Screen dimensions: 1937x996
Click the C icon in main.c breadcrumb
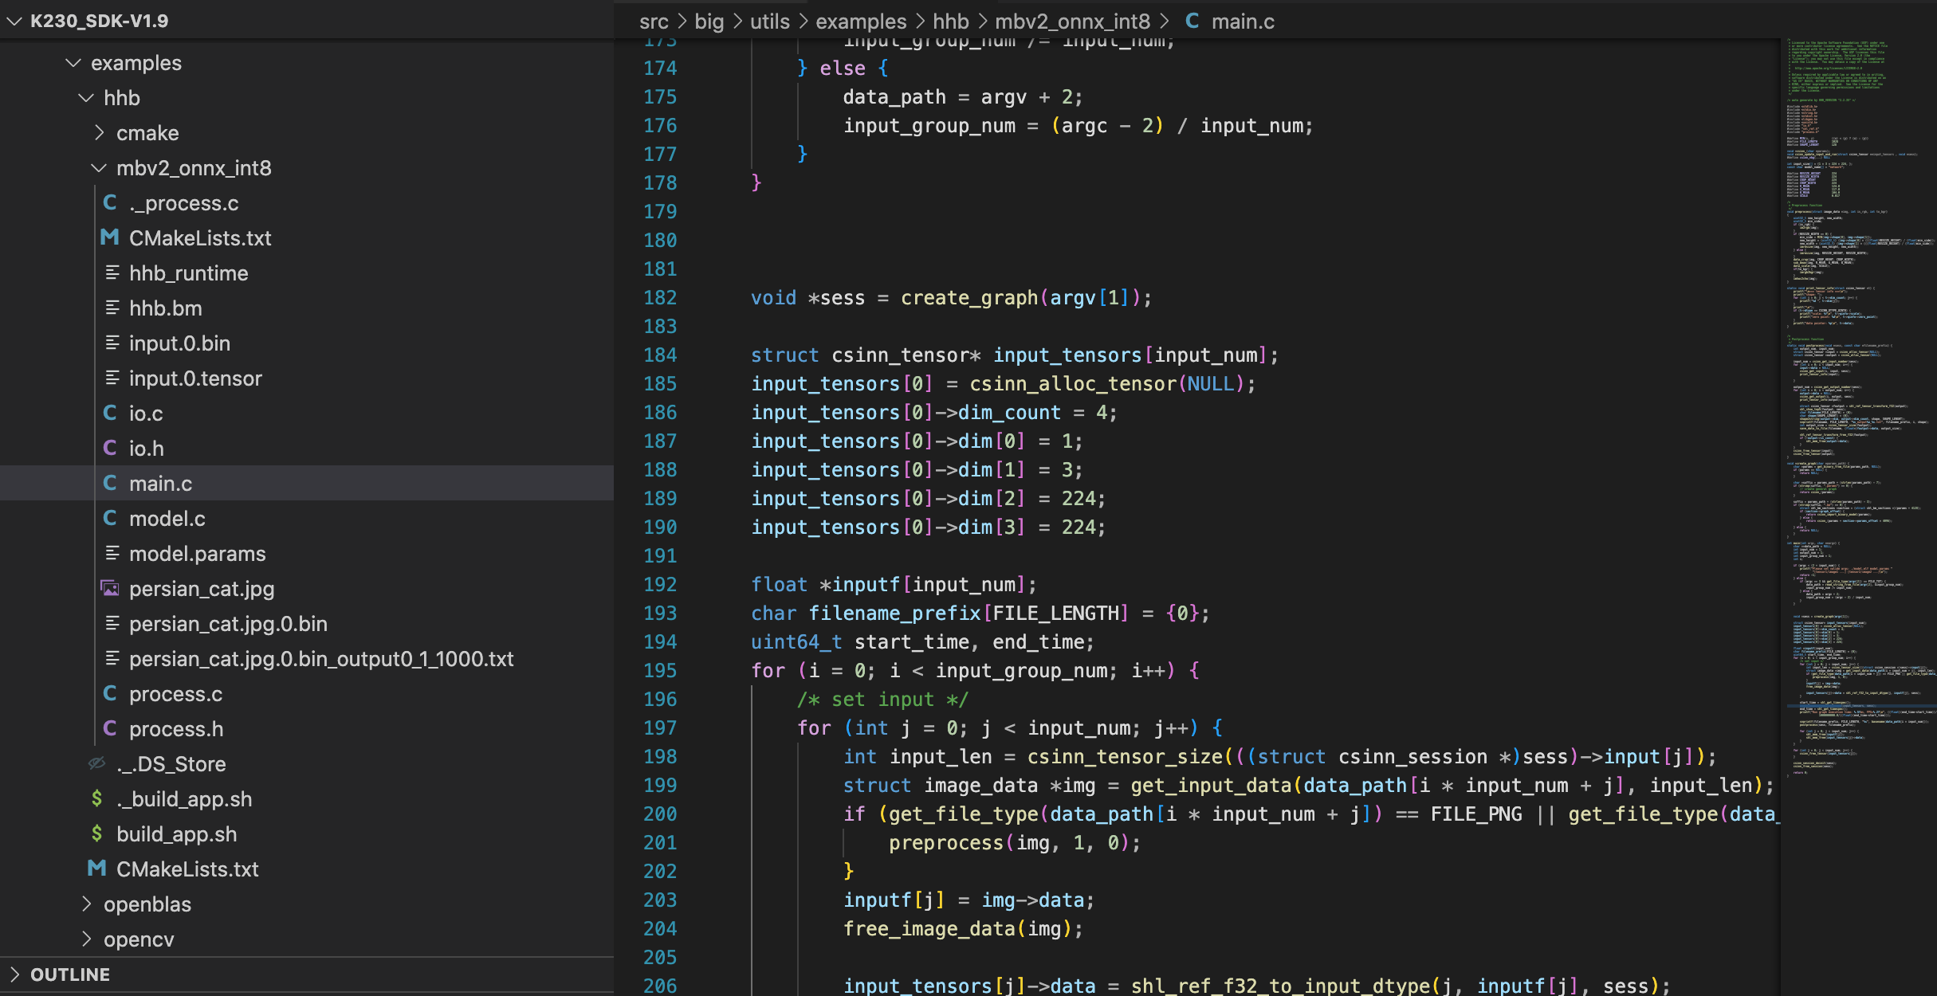point(1192,22)
